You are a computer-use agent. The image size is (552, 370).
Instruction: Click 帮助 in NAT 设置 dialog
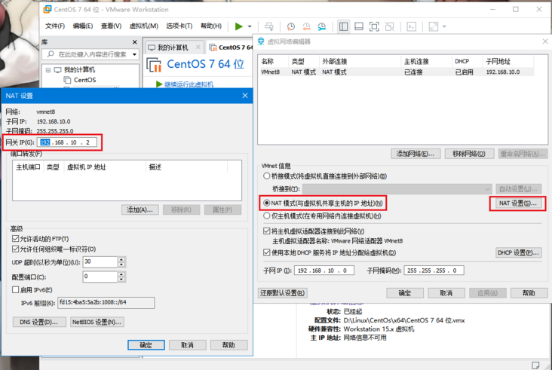[x=228, y=345]
